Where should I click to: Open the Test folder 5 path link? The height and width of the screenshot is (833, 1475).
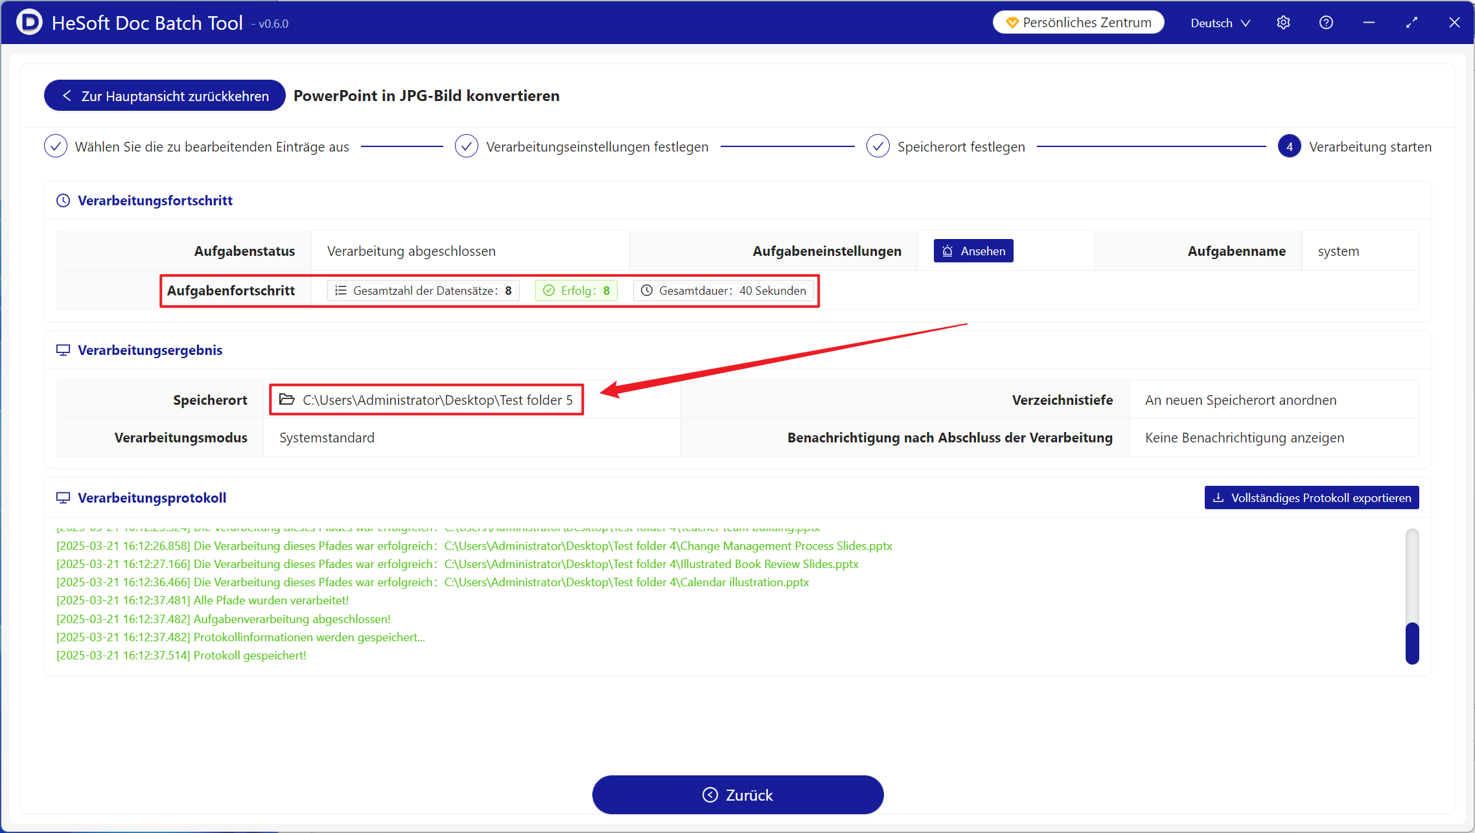[437, 400]
